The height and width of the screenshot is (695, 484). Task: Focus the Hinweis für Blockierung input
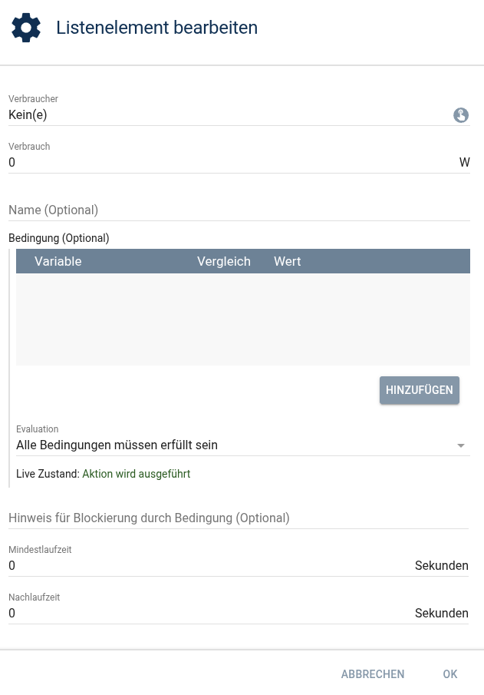point(238,518)
